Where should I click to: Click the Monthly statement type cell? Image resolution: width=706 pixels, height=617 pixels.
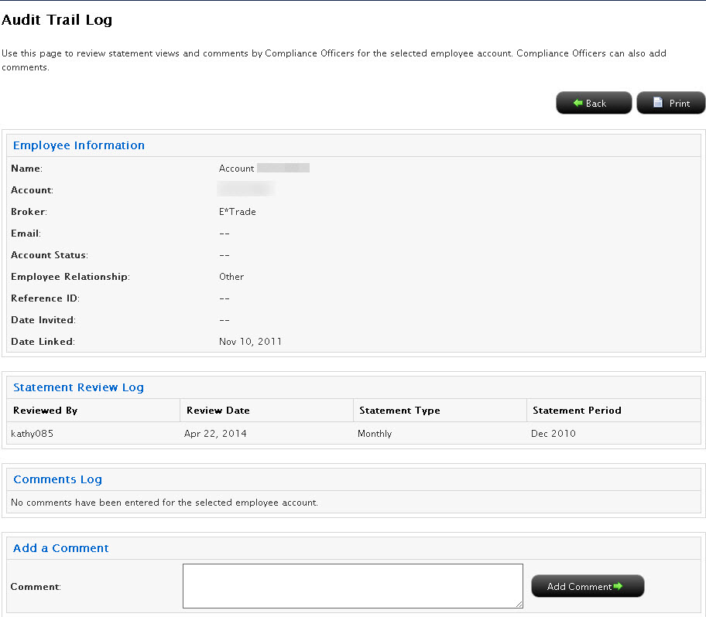tap(375, 434)
